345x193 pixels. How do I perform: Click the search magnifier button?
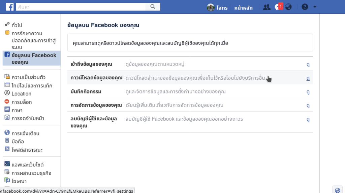(153, 7)
